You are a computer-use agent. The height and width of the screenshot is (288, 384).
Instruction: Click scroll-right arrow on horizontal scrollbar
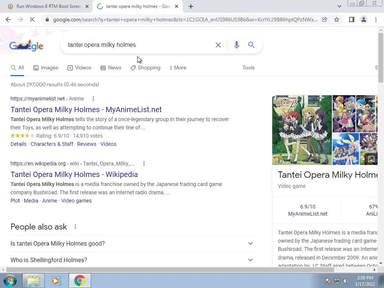coord(375,270)
